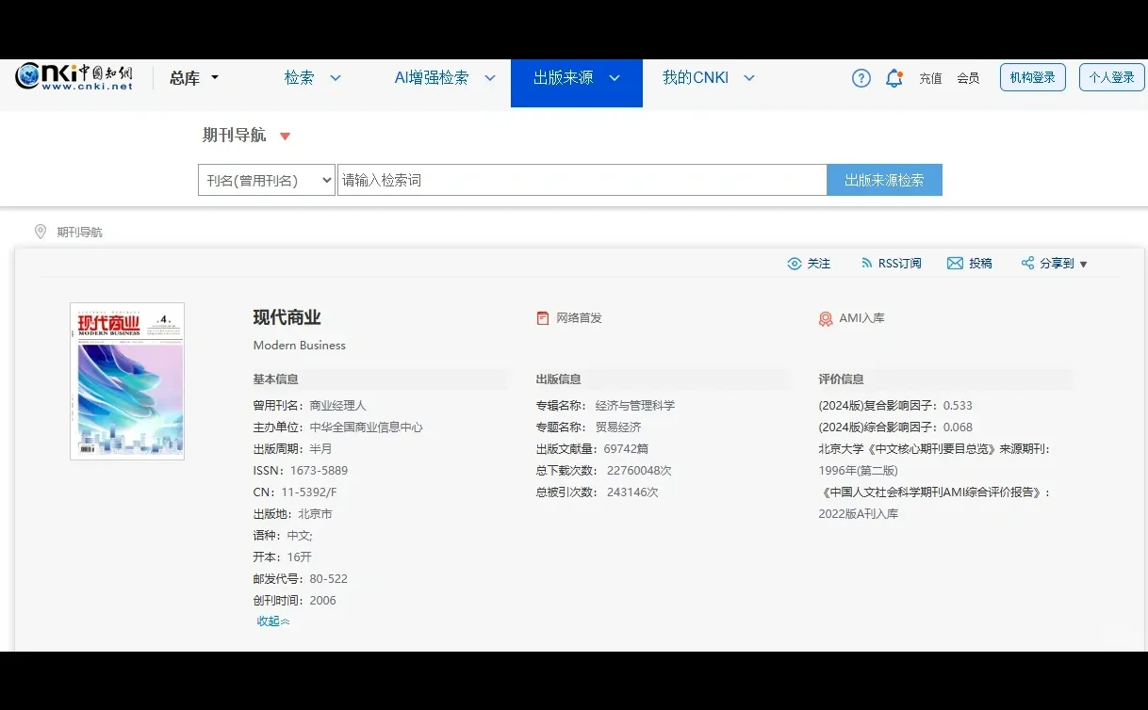Click the 期刊导航 breadcrumb link

(79, 232)
